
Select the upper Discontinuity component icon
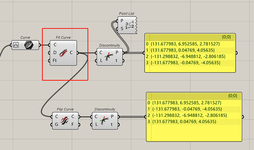[x=109, y=56]
